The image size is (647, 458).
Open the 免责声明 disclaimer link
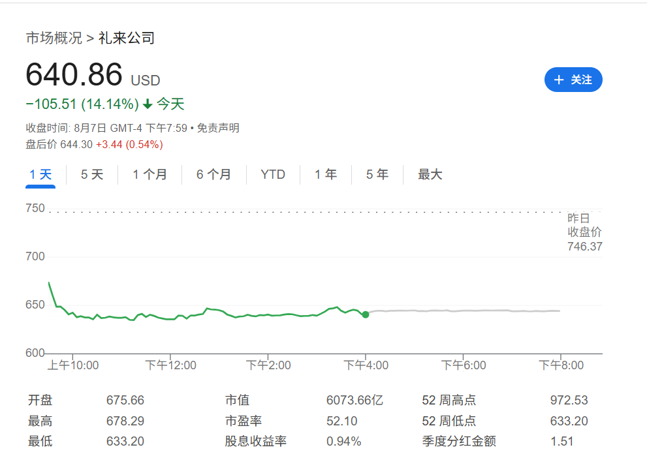(218, 128)
